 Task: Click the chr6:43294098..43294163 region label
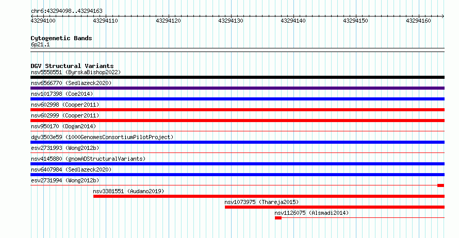(x=67, y=11)
